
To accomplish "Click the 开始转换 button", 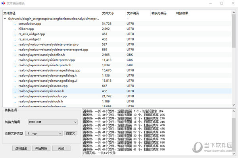I will [41, 148].
